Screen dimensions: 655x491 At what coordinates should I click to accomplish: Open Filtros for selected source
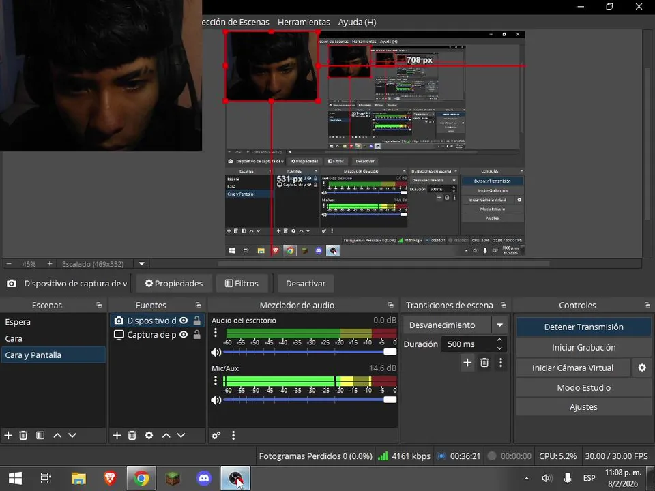pos(242,284)
